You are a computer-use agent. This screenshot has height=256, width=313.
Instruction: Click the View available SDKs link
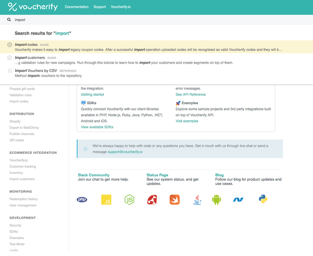tap(97, 127)
